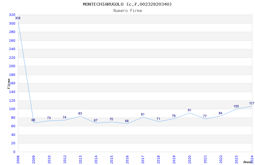Click y-axis tick value 320
The image size is (255, 165).
coord(12,15)
